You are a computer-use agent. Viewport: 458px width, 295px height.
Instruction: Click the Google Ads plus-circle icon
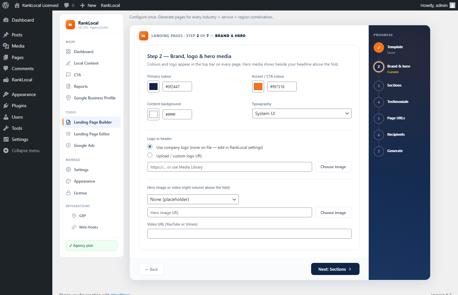pos(68,145)
